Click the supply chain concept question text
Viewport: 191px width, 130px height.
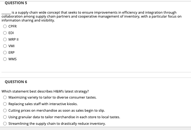(x=92, y=16)
